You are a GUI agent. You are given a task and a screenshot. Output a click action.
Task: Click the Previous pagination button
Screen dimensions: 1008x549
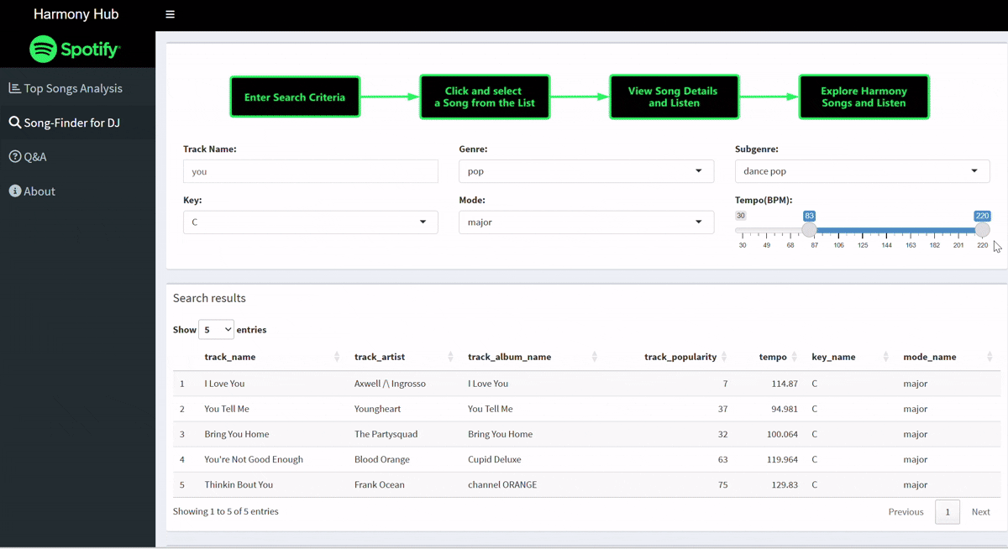pos(906,512)
